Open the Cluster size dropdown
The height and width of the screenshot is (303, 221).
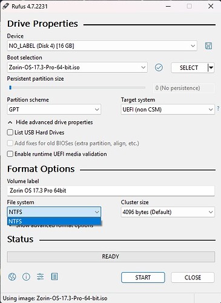(x=168, y=212)
